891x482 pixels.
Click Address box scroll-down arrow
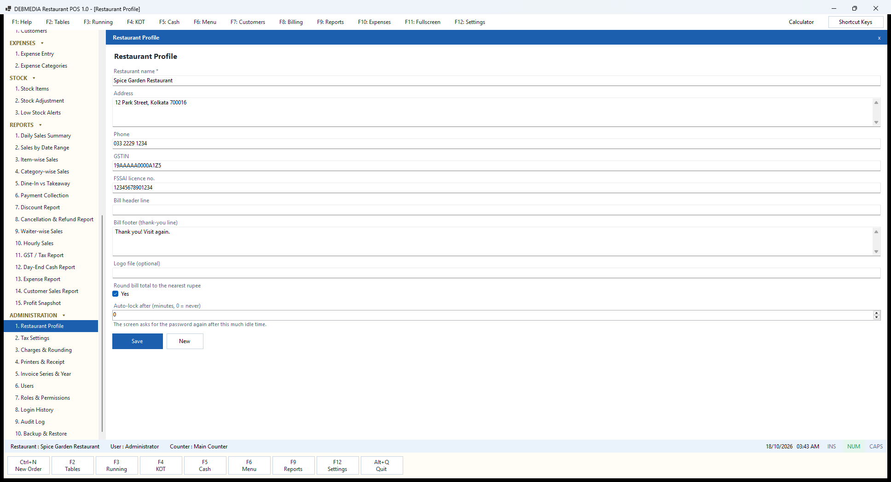tap(876, 122)
